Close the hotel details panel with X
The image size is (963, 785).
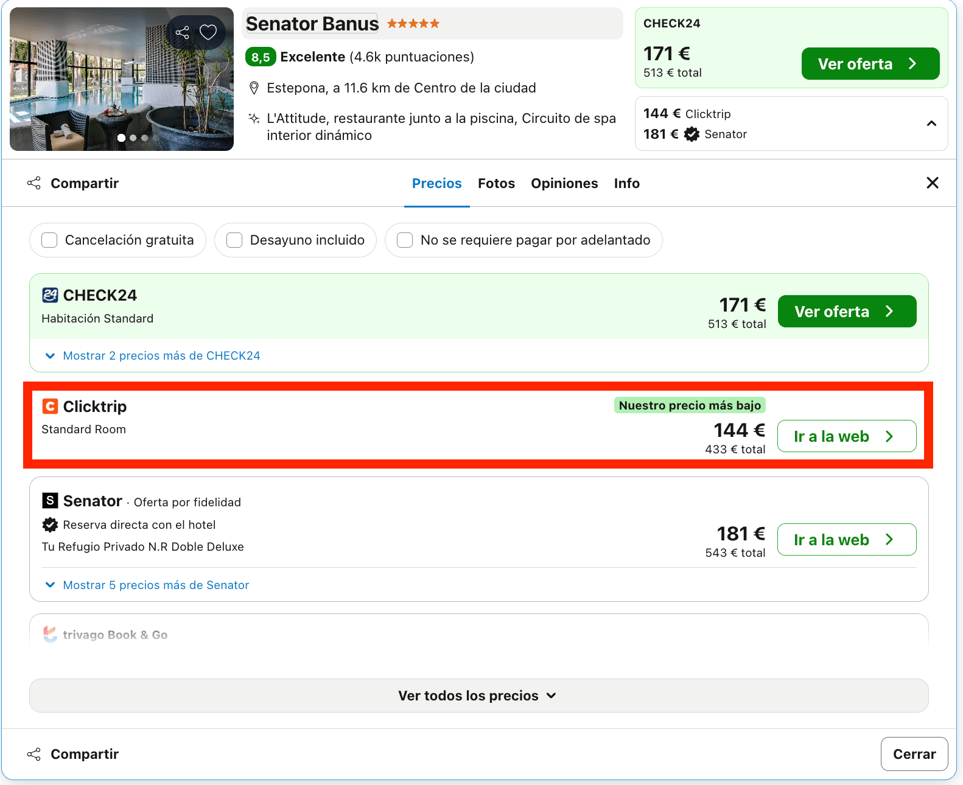tap(932, 183)
